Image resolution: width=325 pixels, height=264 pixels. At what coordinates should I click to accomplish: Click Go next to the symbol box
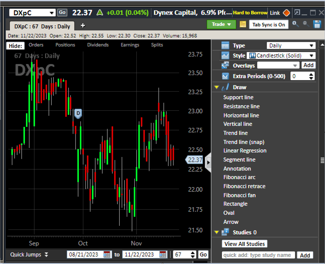[62, 12]
